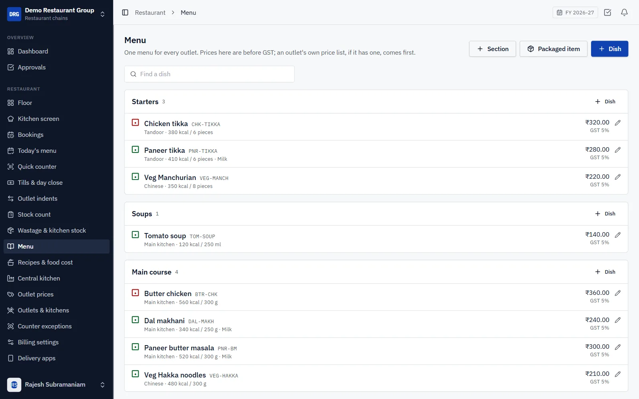Edit the Dal makhani dish with its pencil icon
639x399 pixels.
(618, 320)
